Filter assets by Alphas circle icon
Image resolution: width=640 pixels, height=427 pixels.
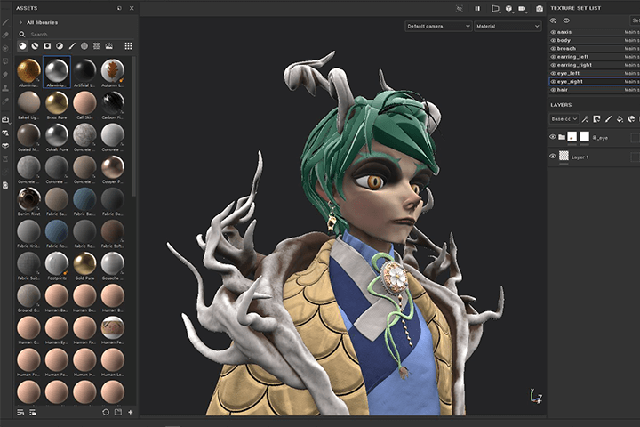84,46
